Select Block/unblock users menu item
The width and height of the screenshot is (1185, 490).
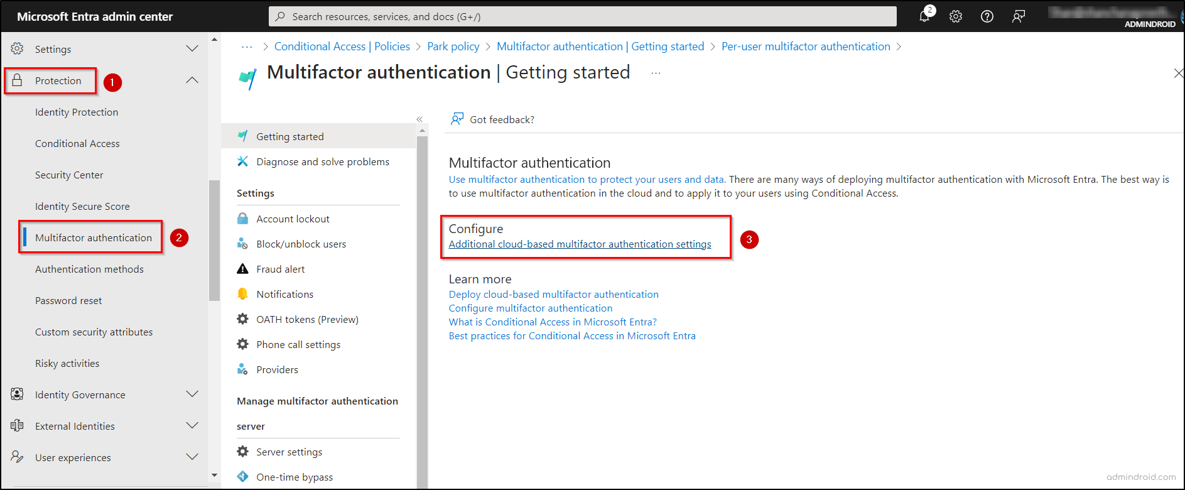click(301, 244)
